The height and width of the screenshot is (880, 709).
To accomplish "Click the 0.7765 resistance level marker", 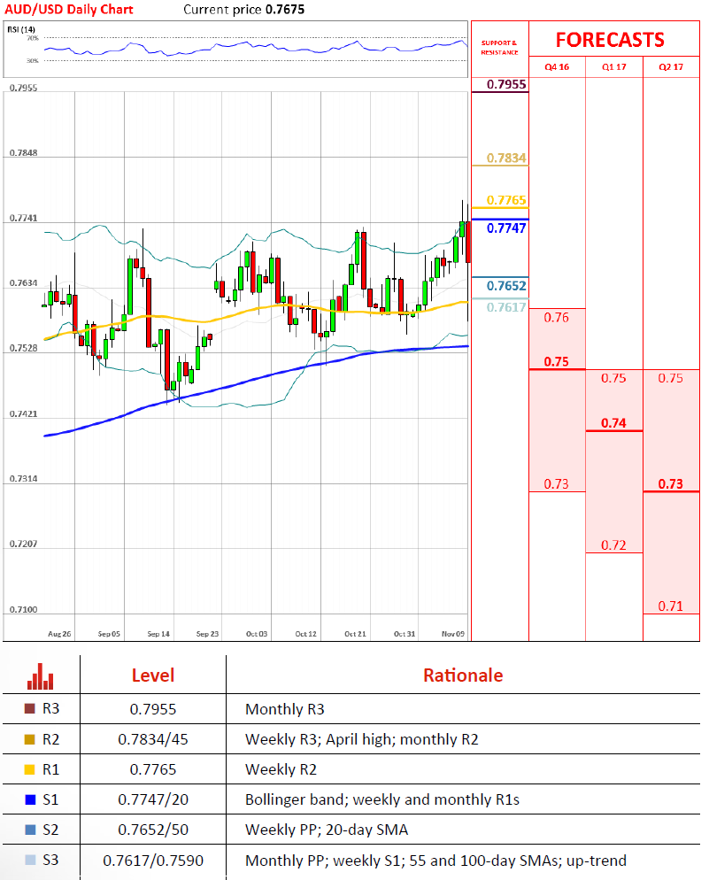I will tap(506, 200).
